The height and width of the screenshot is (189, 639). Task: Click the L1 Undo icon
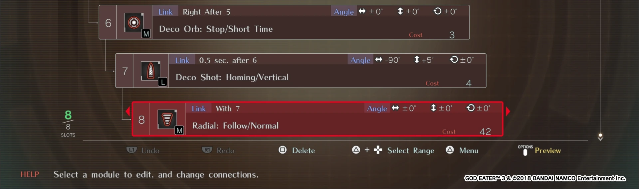131,150
